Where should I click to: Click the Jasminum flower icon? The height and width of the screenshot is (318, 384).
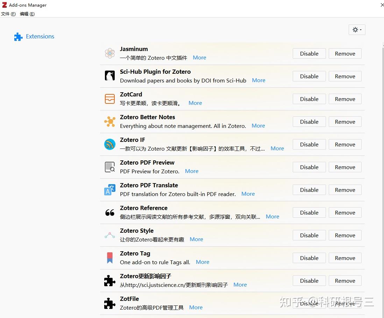pyautogui.click(x=110, y=53)
